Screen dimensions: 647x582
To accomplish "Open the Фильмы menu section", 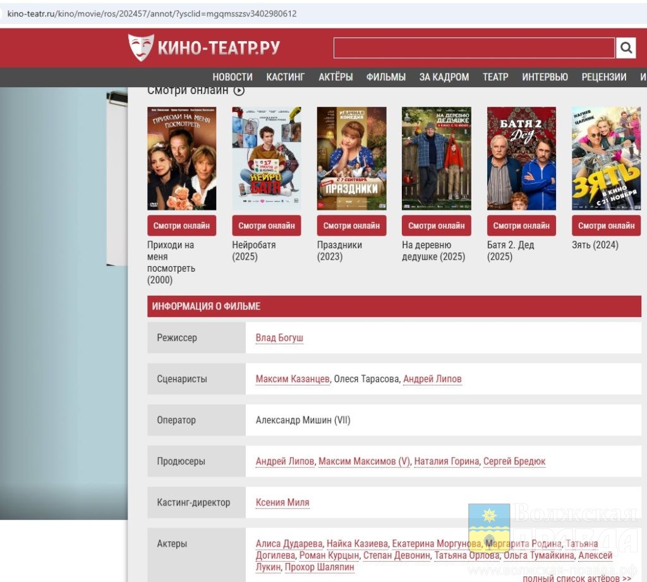I will [385, 77].
